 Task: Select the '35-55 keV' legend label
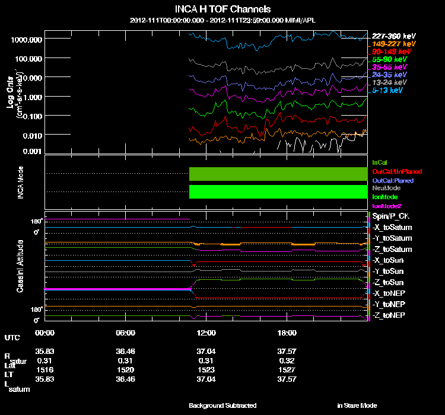389,67
